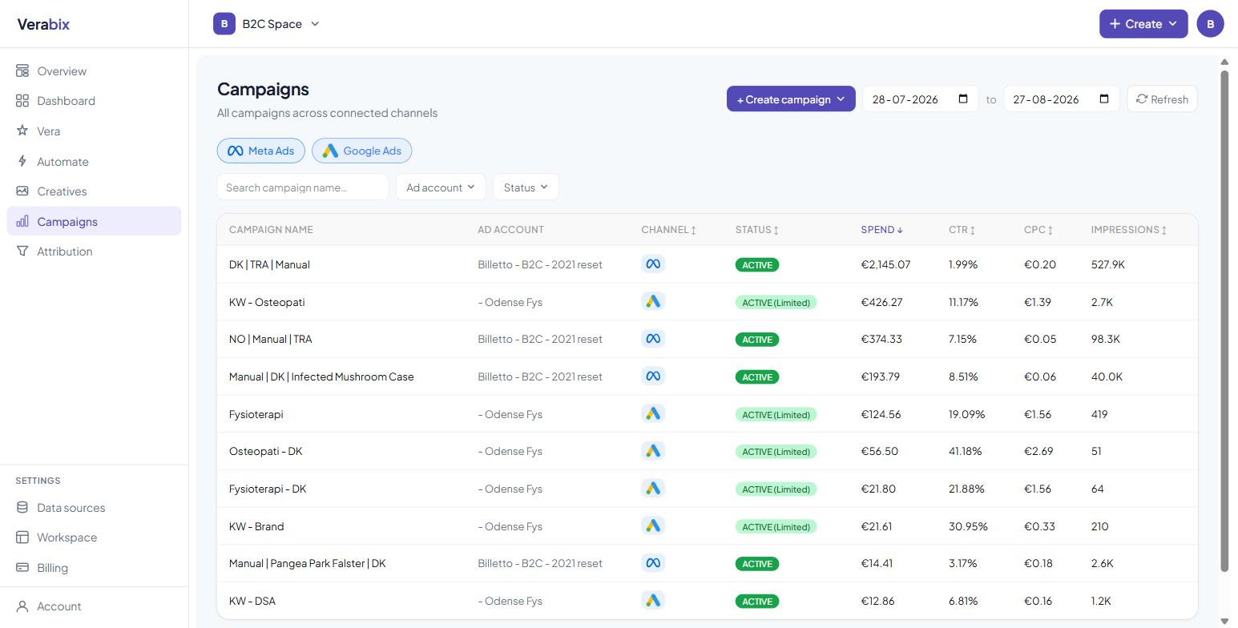Click the Creatives image icon
The width and height of the screenshot is (1238, 628).
pyautogui.click(x=22, y=191)
